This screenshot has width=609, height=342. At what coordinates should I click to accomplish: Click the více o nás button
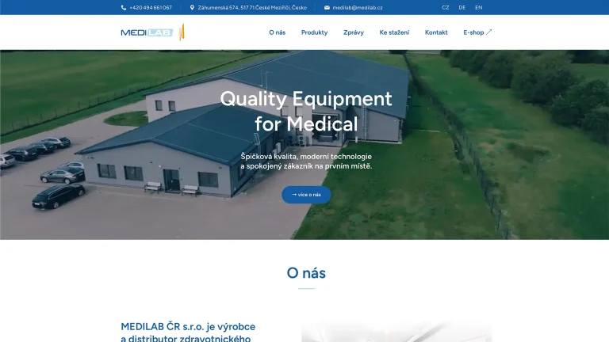(306, 195)
